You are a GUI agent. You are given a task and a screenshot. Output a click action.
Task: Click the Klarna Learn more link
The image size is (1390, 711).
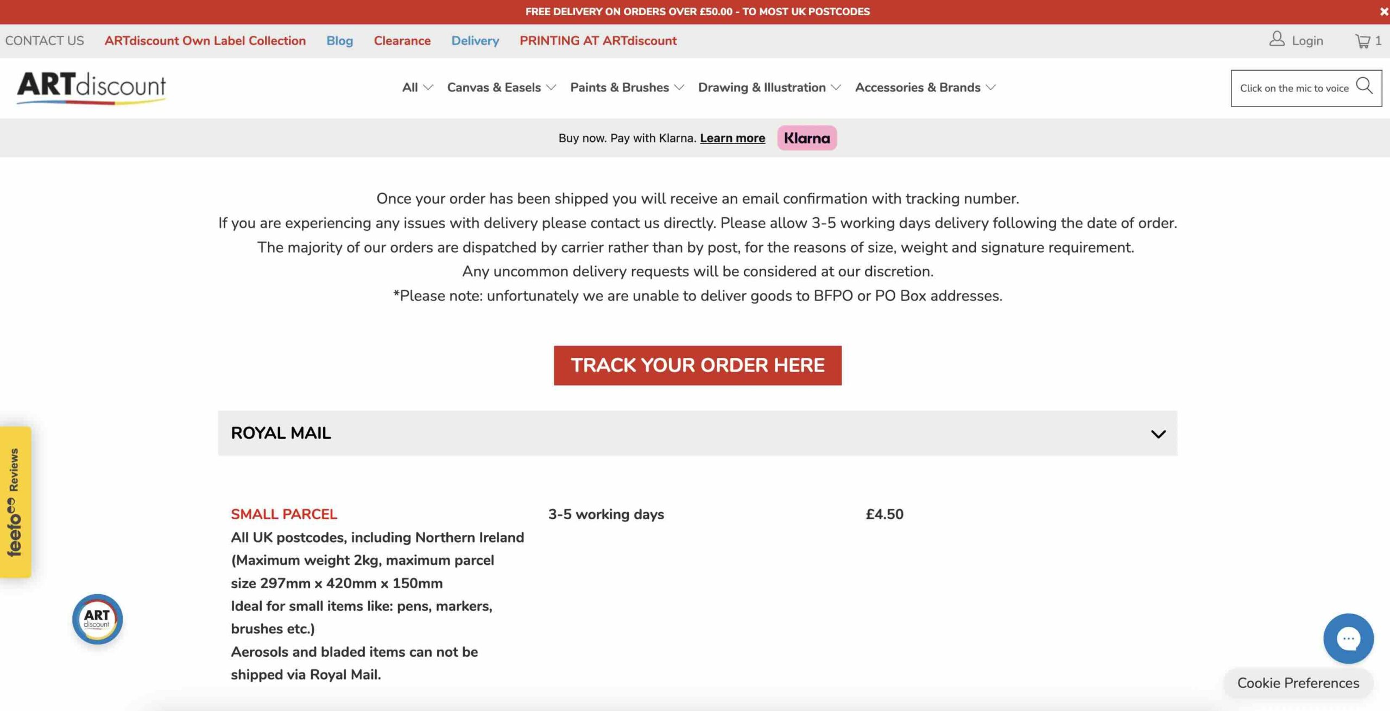[x=732, y=138]
